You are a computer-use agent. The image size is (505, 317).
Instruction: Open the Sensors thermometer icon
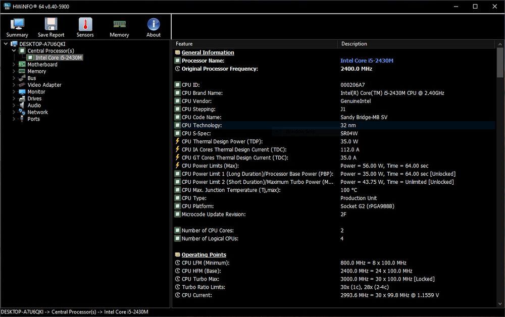click(85, 24)
